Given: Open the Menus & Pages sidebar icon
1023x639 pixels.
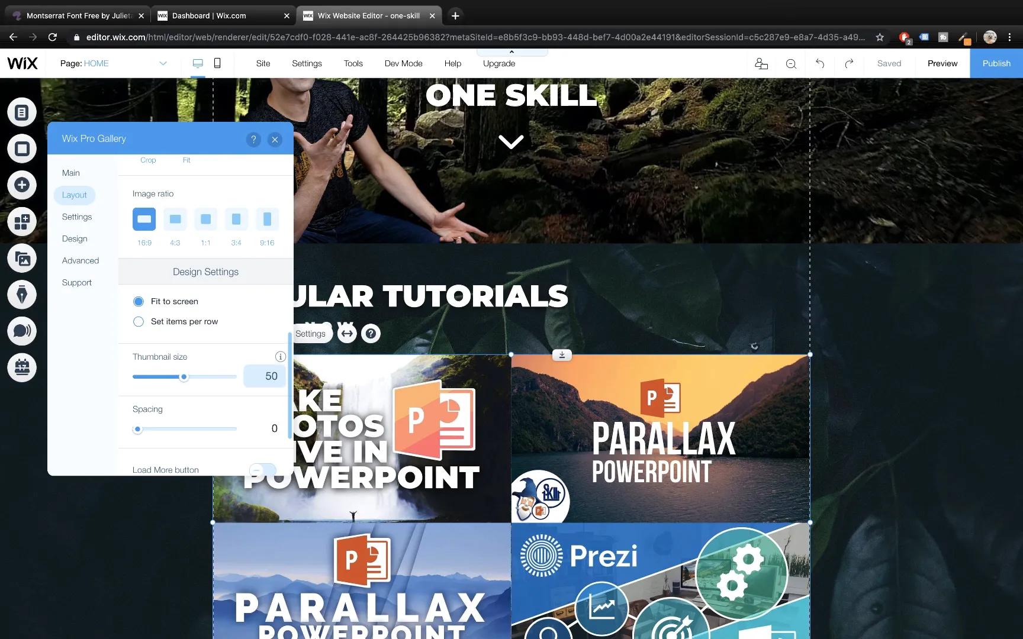Looking at the screenshot, I should [x=22, y=112].
